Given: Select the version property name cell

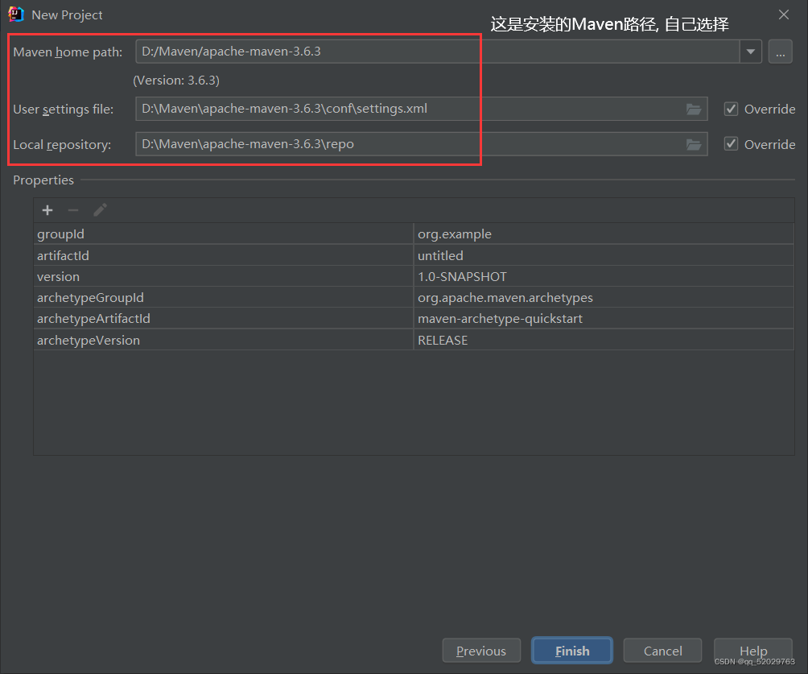Looking at the screenshot, I should [224, 276].
